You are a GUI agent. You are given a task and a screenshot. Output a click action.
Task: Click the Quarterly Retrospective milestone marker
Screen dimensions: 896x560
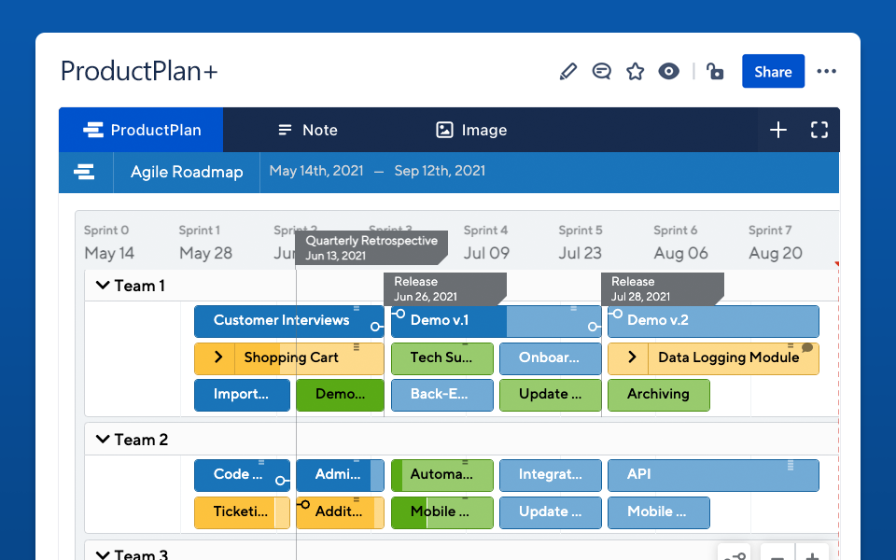pyautogui.click(x=371, y=247)
